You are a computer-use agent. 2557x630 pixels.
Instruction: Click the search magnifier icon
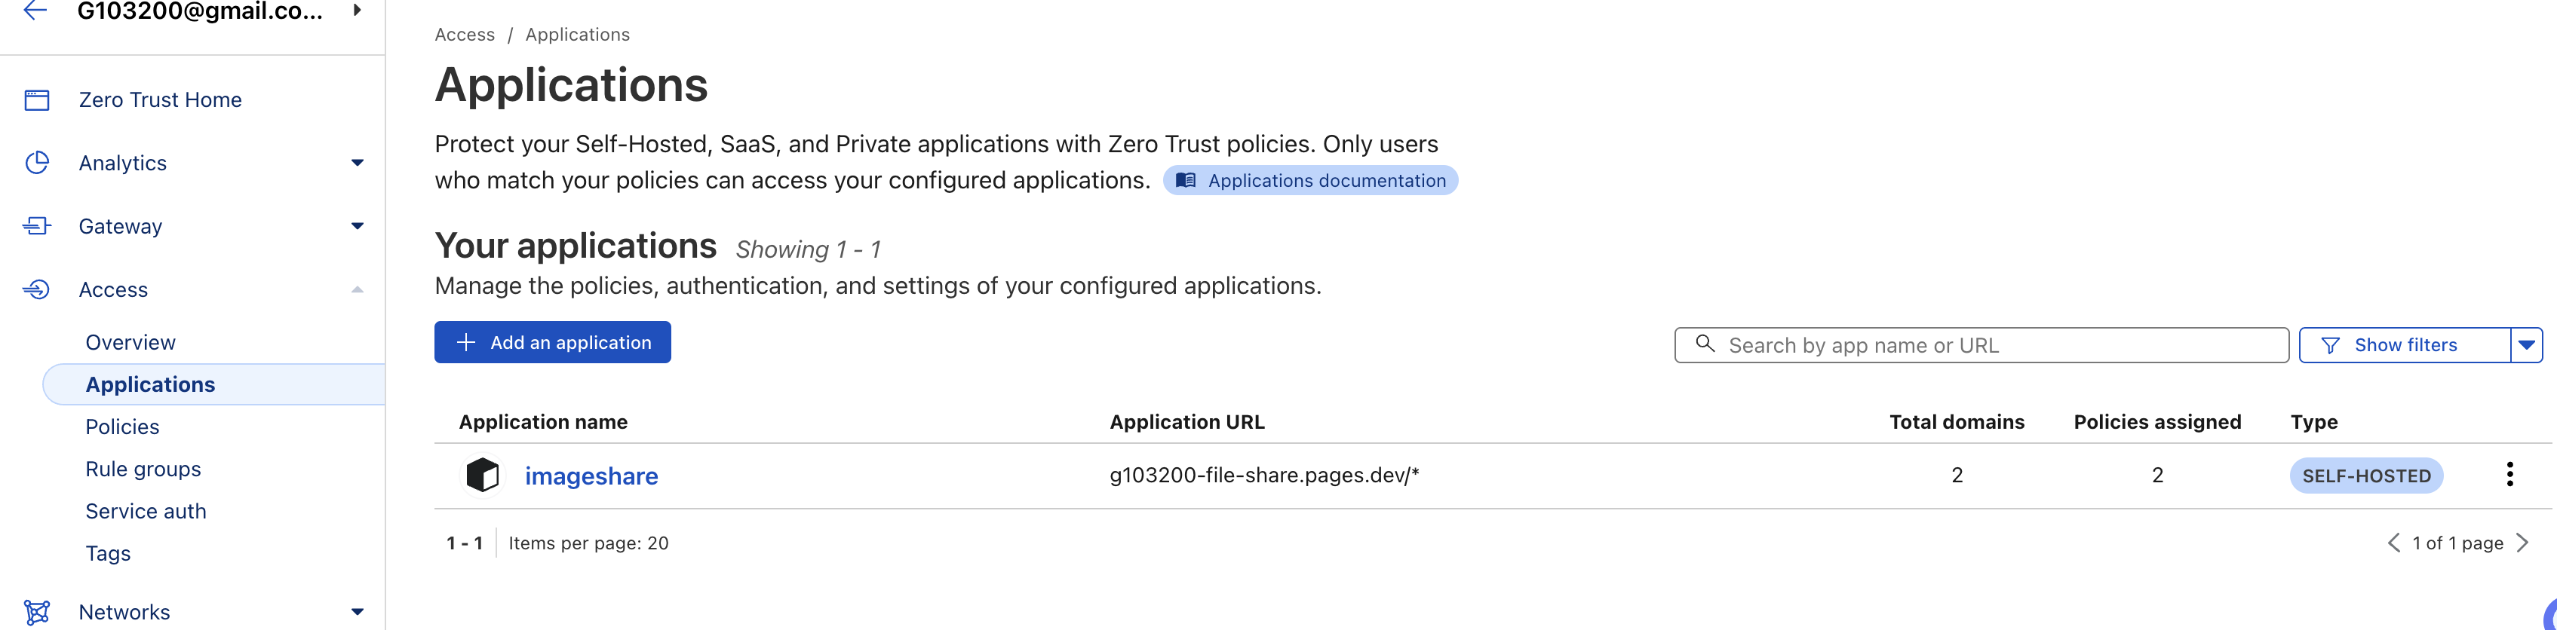click(1705, 344)
